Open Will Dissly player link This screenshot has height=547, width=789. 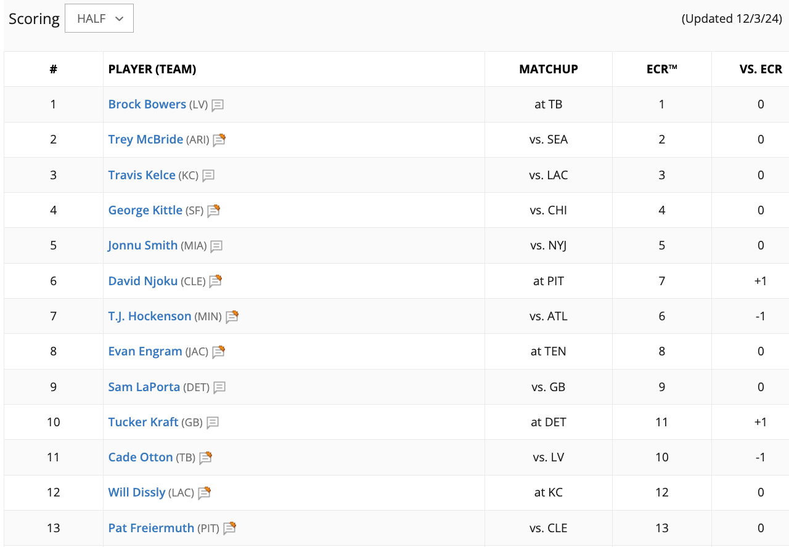(137, 492)
